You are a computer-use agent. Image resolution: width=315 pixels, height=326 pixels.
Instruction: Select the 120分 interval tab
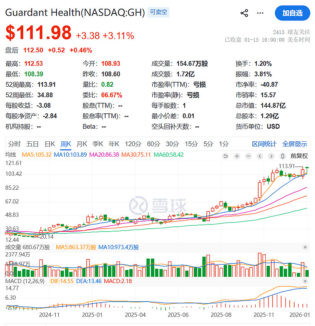pyautogui.click(x=133, y=144)
